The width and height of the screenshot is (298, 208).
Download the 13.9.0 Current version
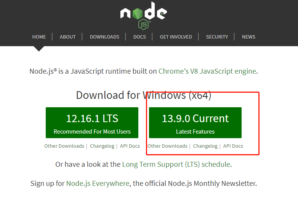pos(195,123)
